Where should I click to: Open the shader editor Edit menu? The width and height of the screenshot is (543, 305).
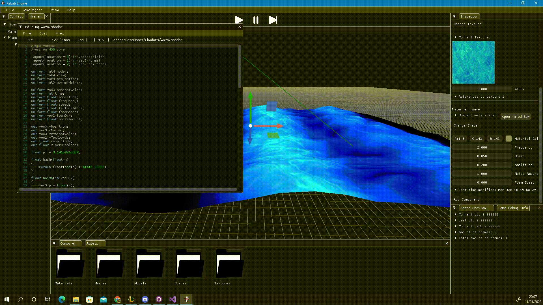tap(44, 33)
